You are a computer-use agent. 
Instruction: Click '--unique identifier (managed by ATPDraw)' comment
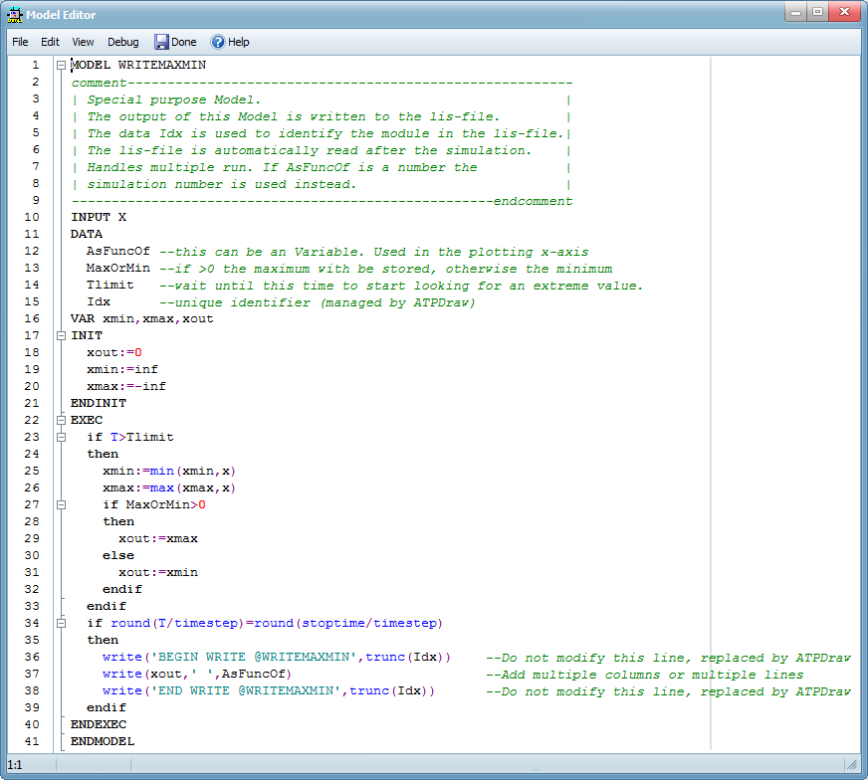pyautogui.click(x=318, y=302)
